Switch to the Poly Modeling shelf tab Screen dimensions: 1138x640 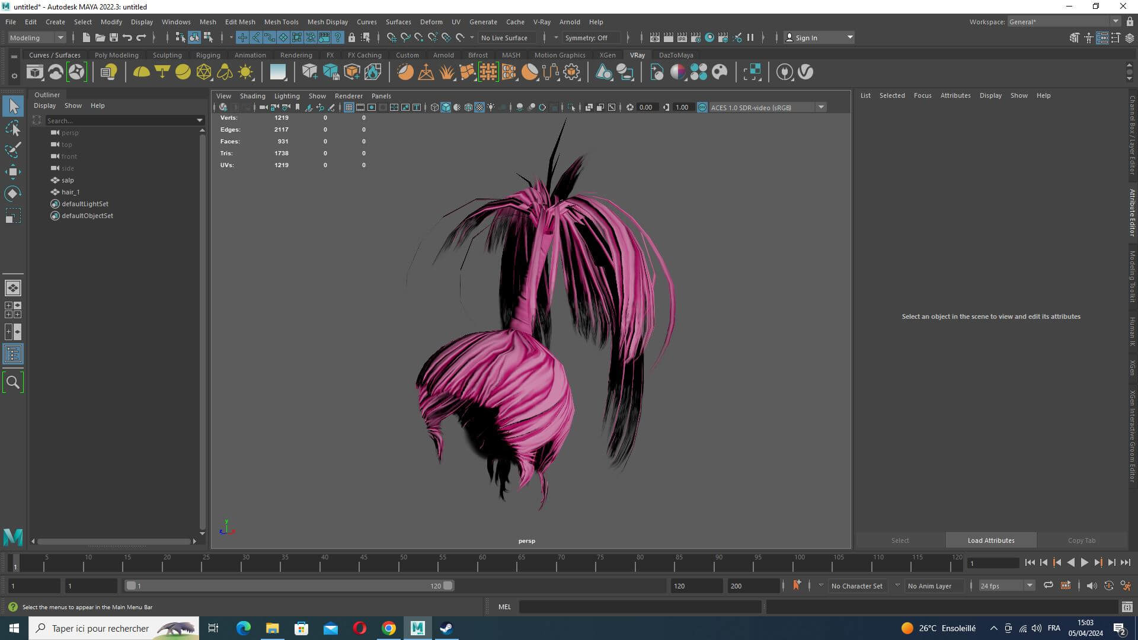(116, 55)
